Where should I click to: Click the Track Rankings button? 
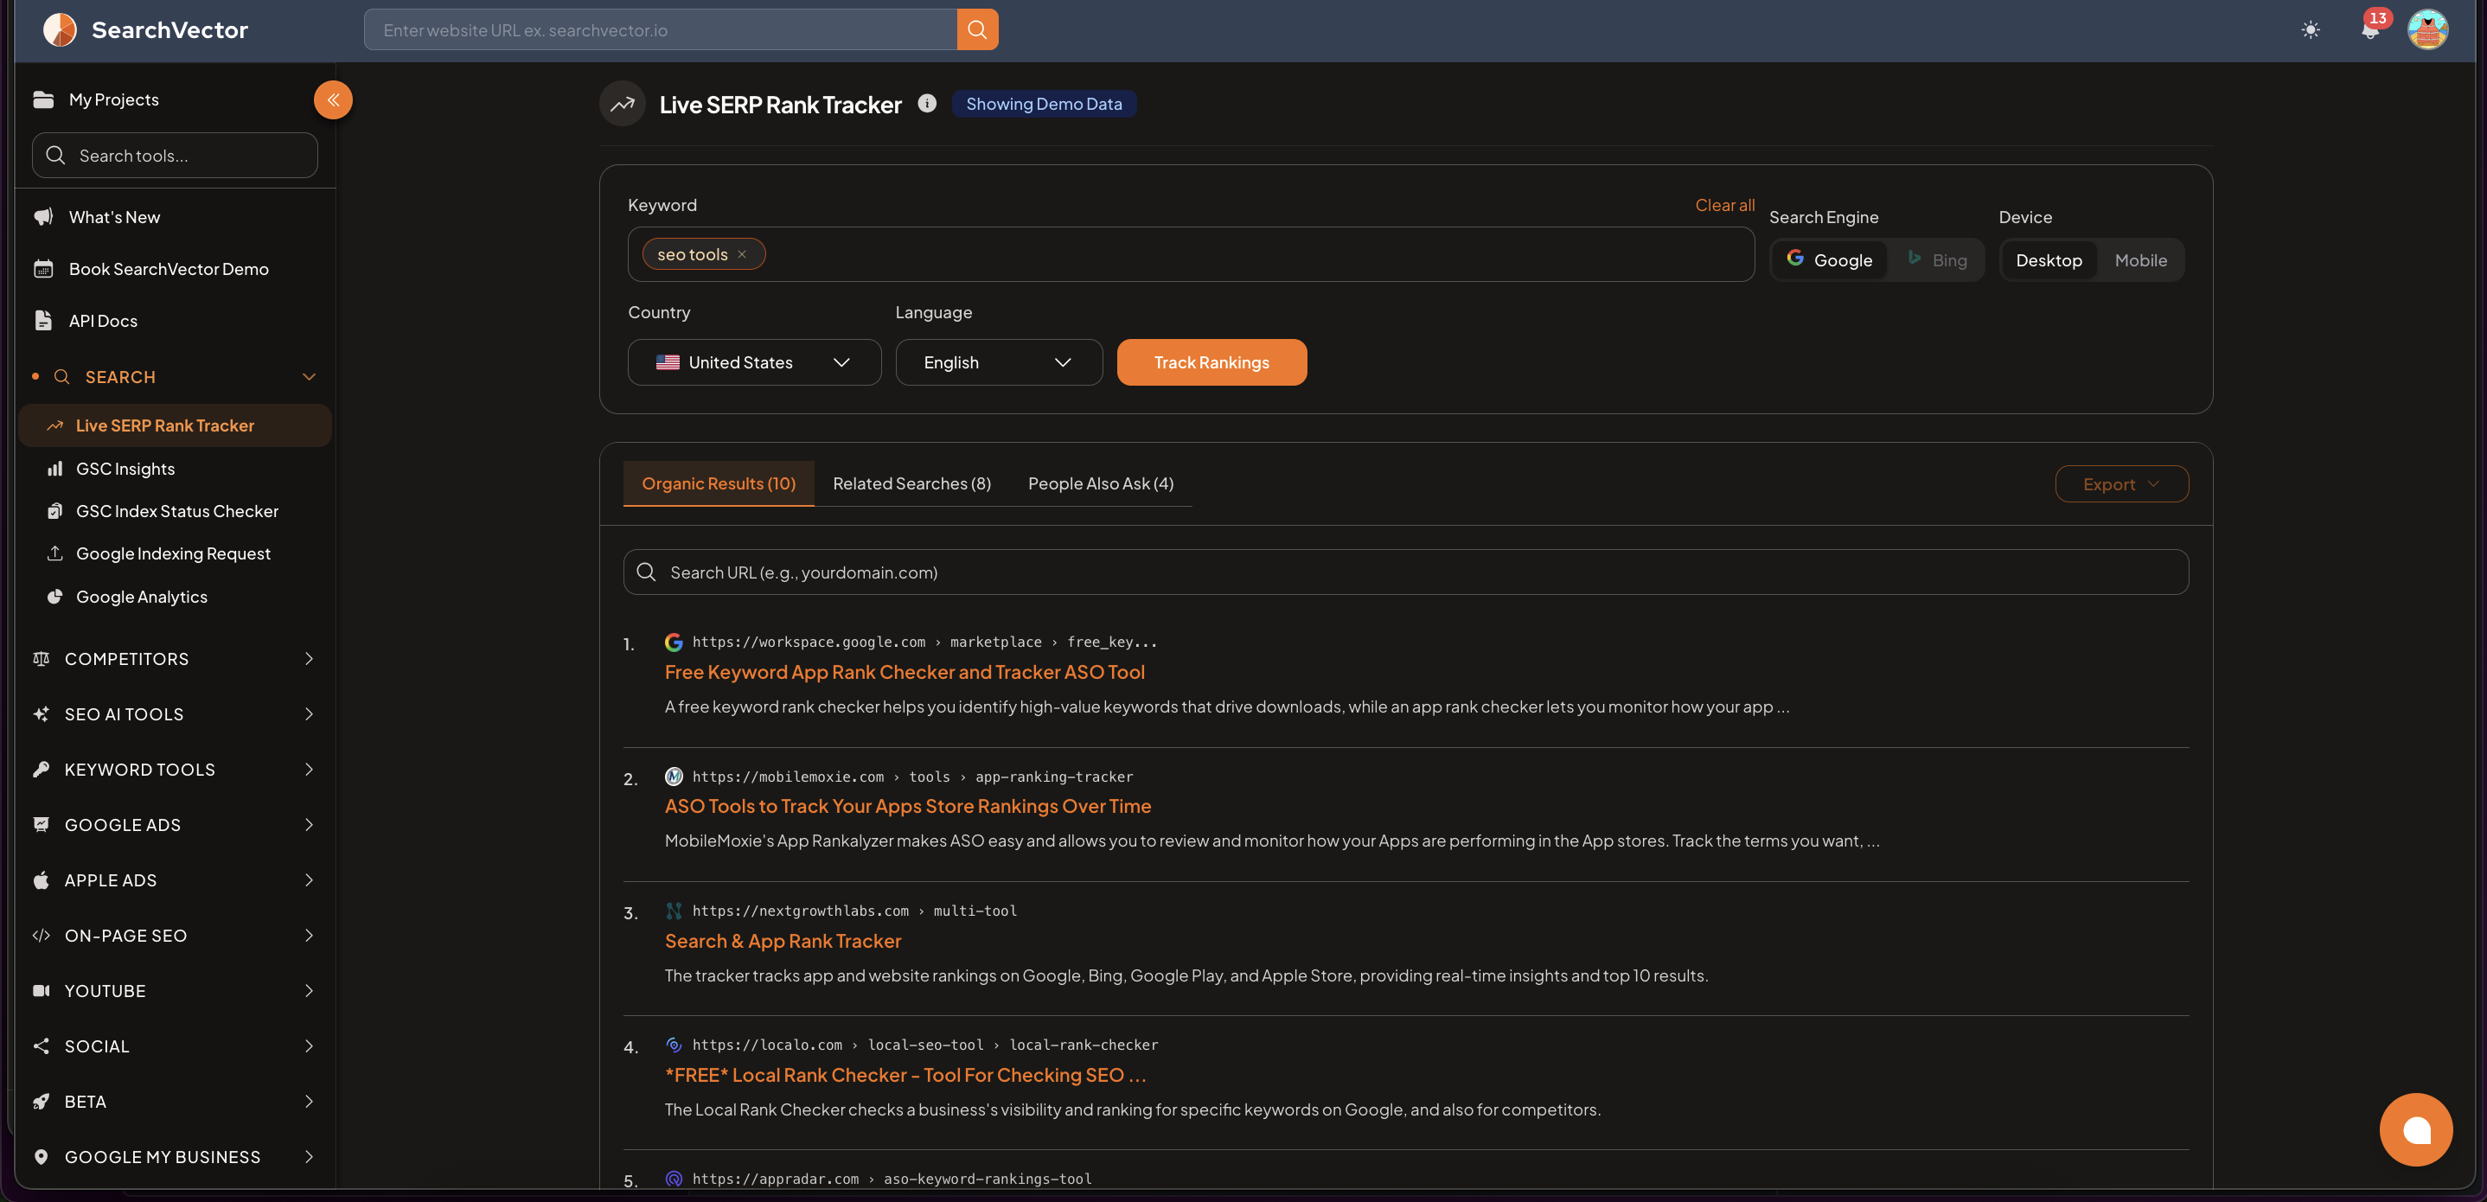(1212, 362)
